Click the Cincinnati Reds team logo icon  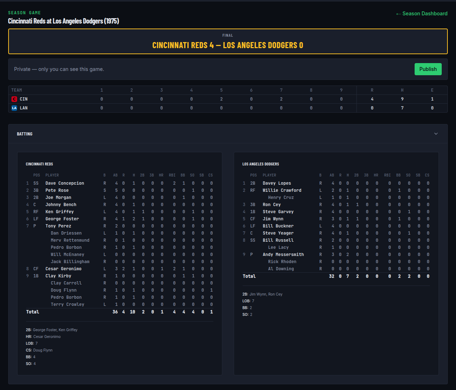tap(14, 99)
